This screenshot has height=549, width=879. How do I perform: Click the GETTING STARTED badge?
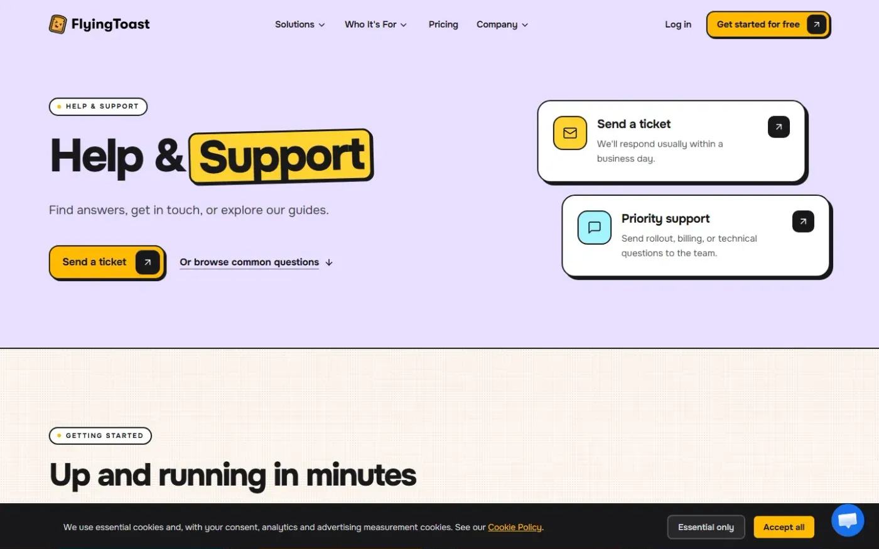(x=100, y=435)
